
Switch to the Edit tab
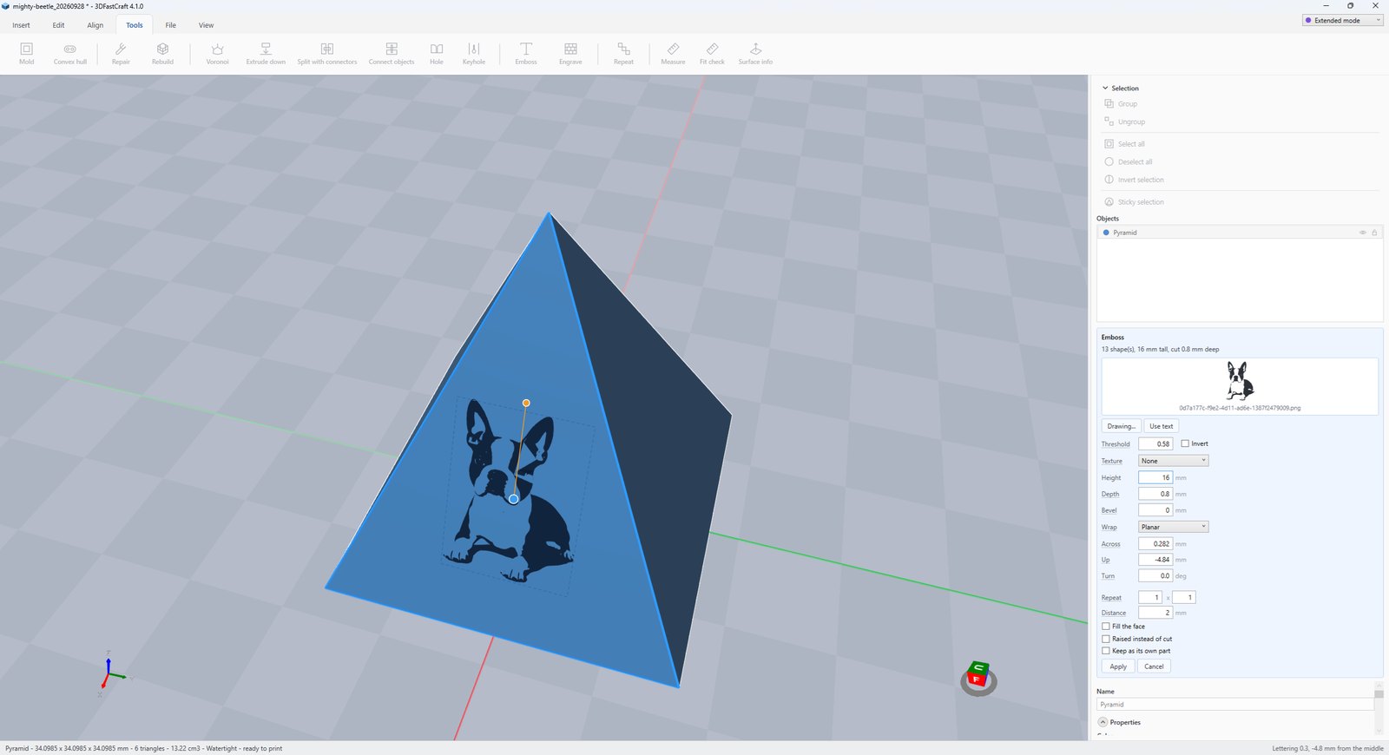(x=58, y=25)
